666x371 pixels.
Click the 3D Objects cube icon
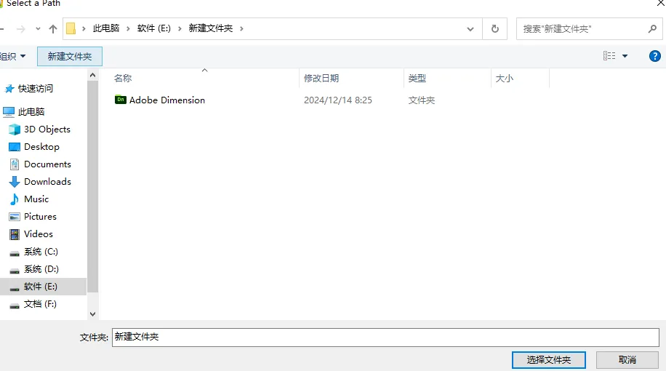point(15,129)
